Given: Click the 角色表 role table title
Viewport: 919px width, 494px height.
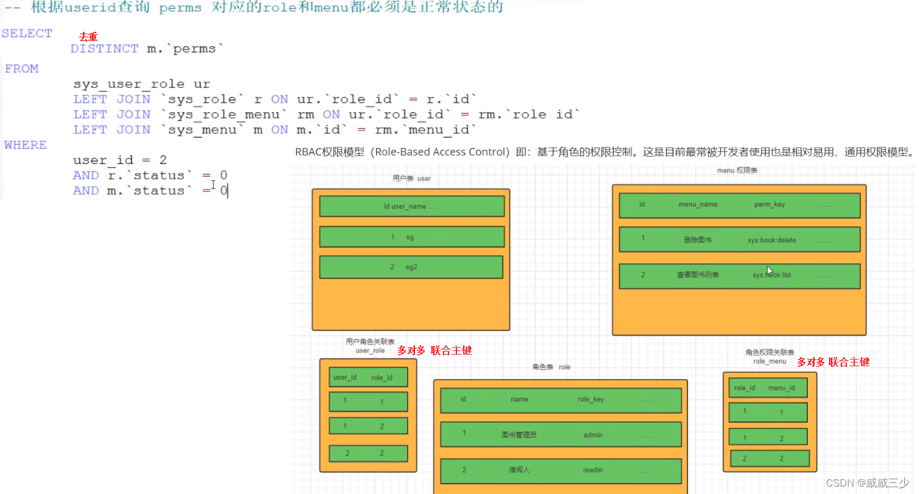Looking at the screenshot, I should 551,367.
